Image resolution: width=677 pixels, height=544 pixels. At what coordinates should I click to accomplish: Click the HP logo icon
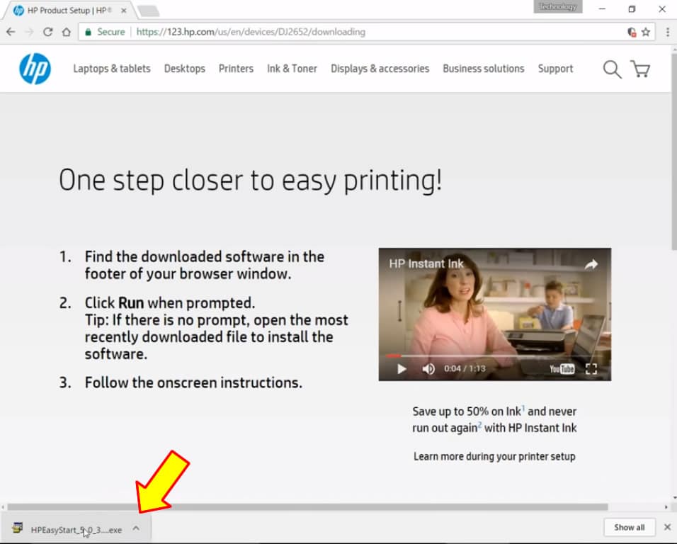point(35,69)
